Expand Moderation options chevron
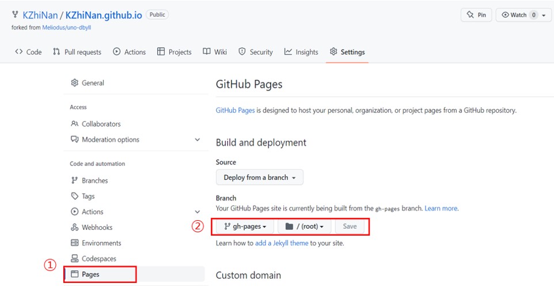This screenshot has height=291, width=554. click(198, 139)
